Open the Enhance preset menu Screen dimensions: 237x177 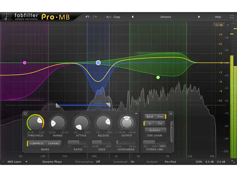[x=166, y=17]
